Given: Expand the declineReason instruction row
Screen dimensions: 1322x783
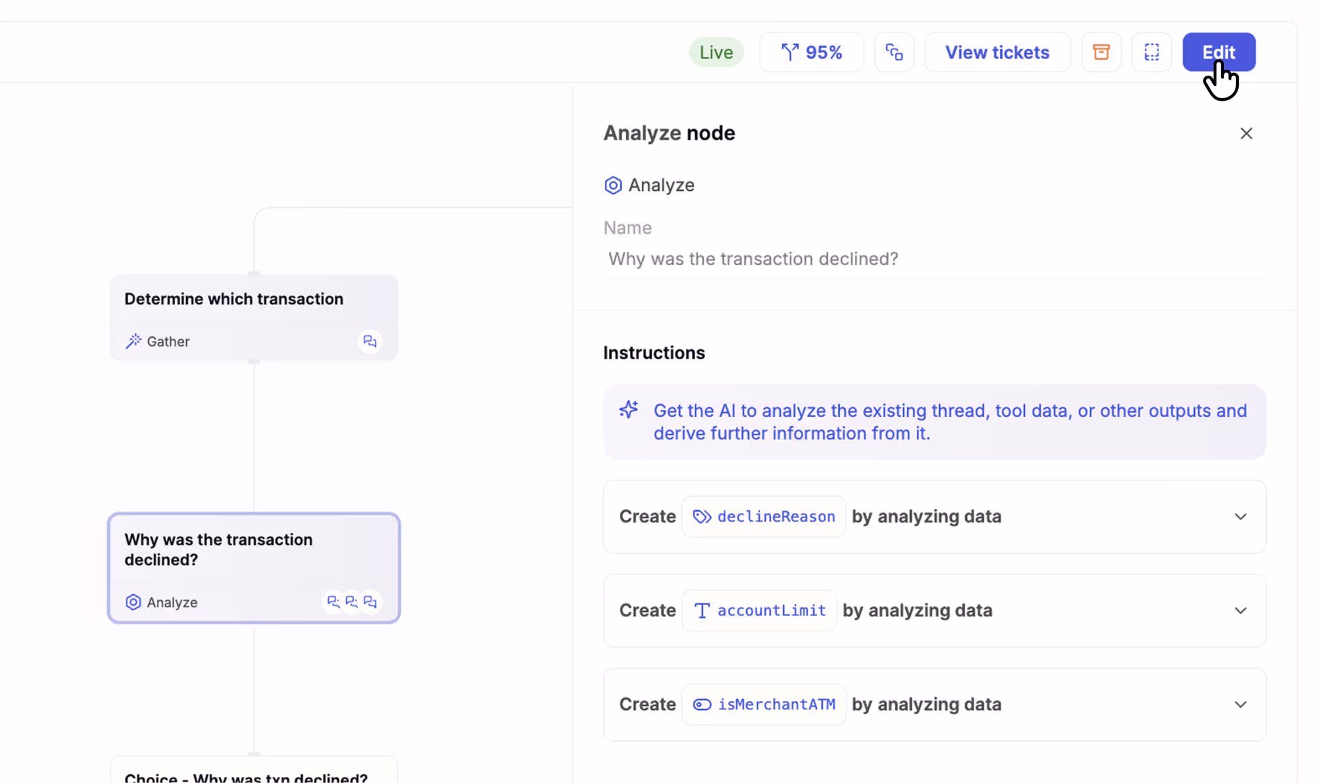Looking at the screenshot, I should 1240,516.
